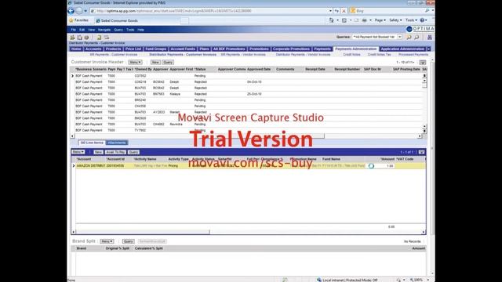Open the address bar history dropdown arrow
The image size is (502, 282).
click(330, 11)
